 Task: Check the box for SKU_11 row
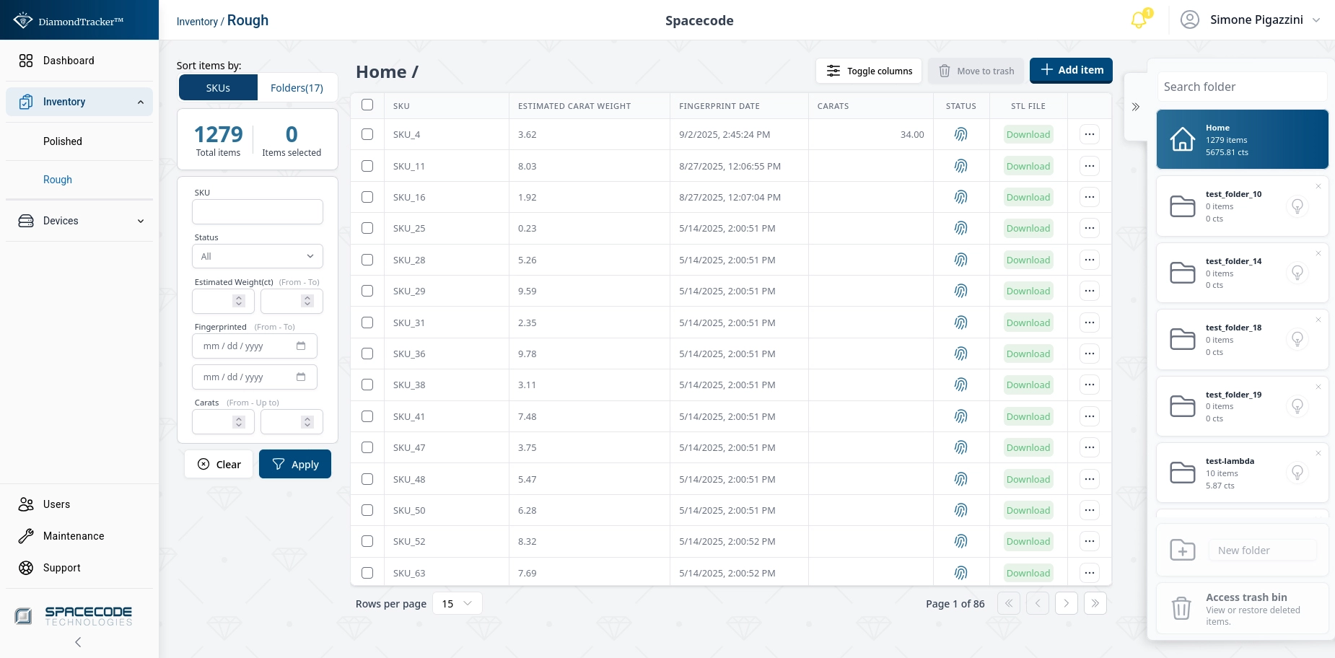[367, 166]
